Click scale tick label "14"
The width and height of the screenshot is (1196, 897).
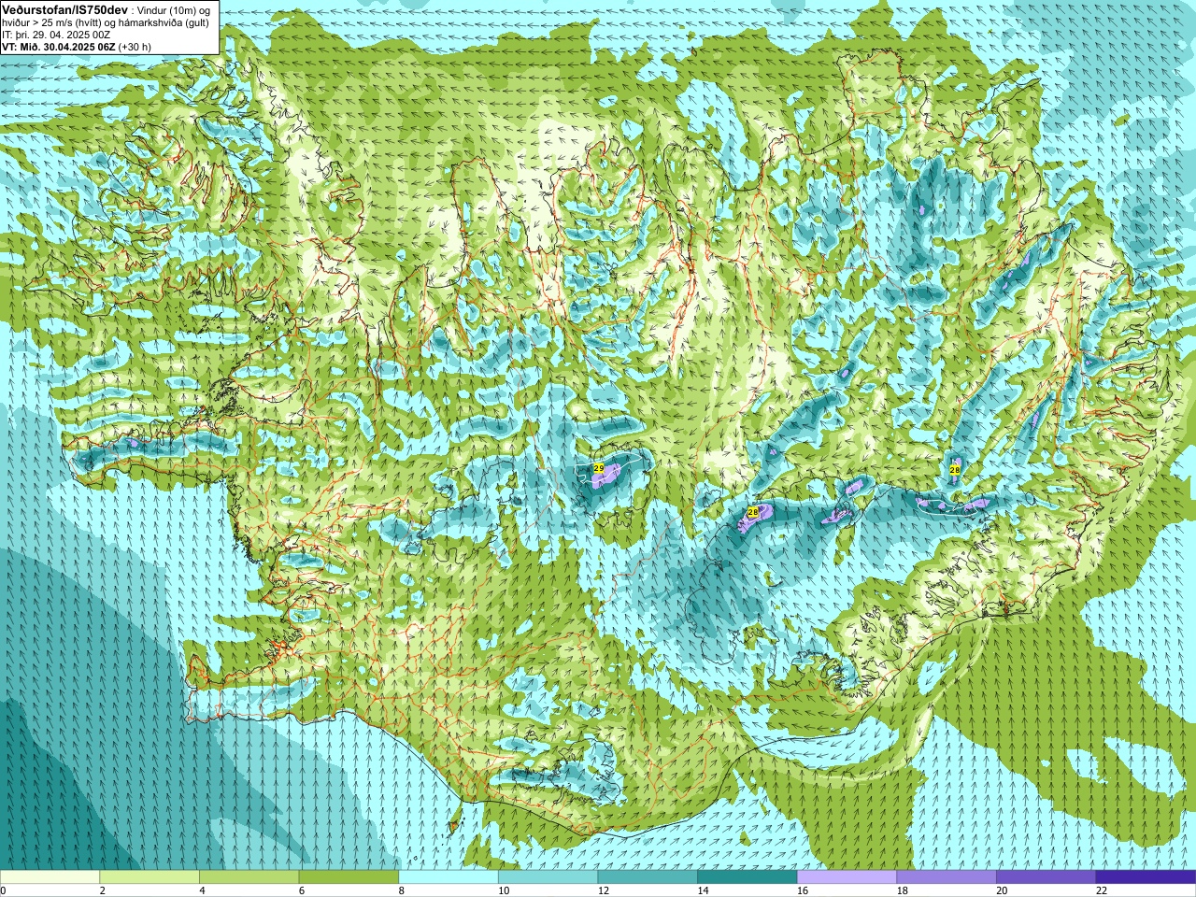coord(703,890)
